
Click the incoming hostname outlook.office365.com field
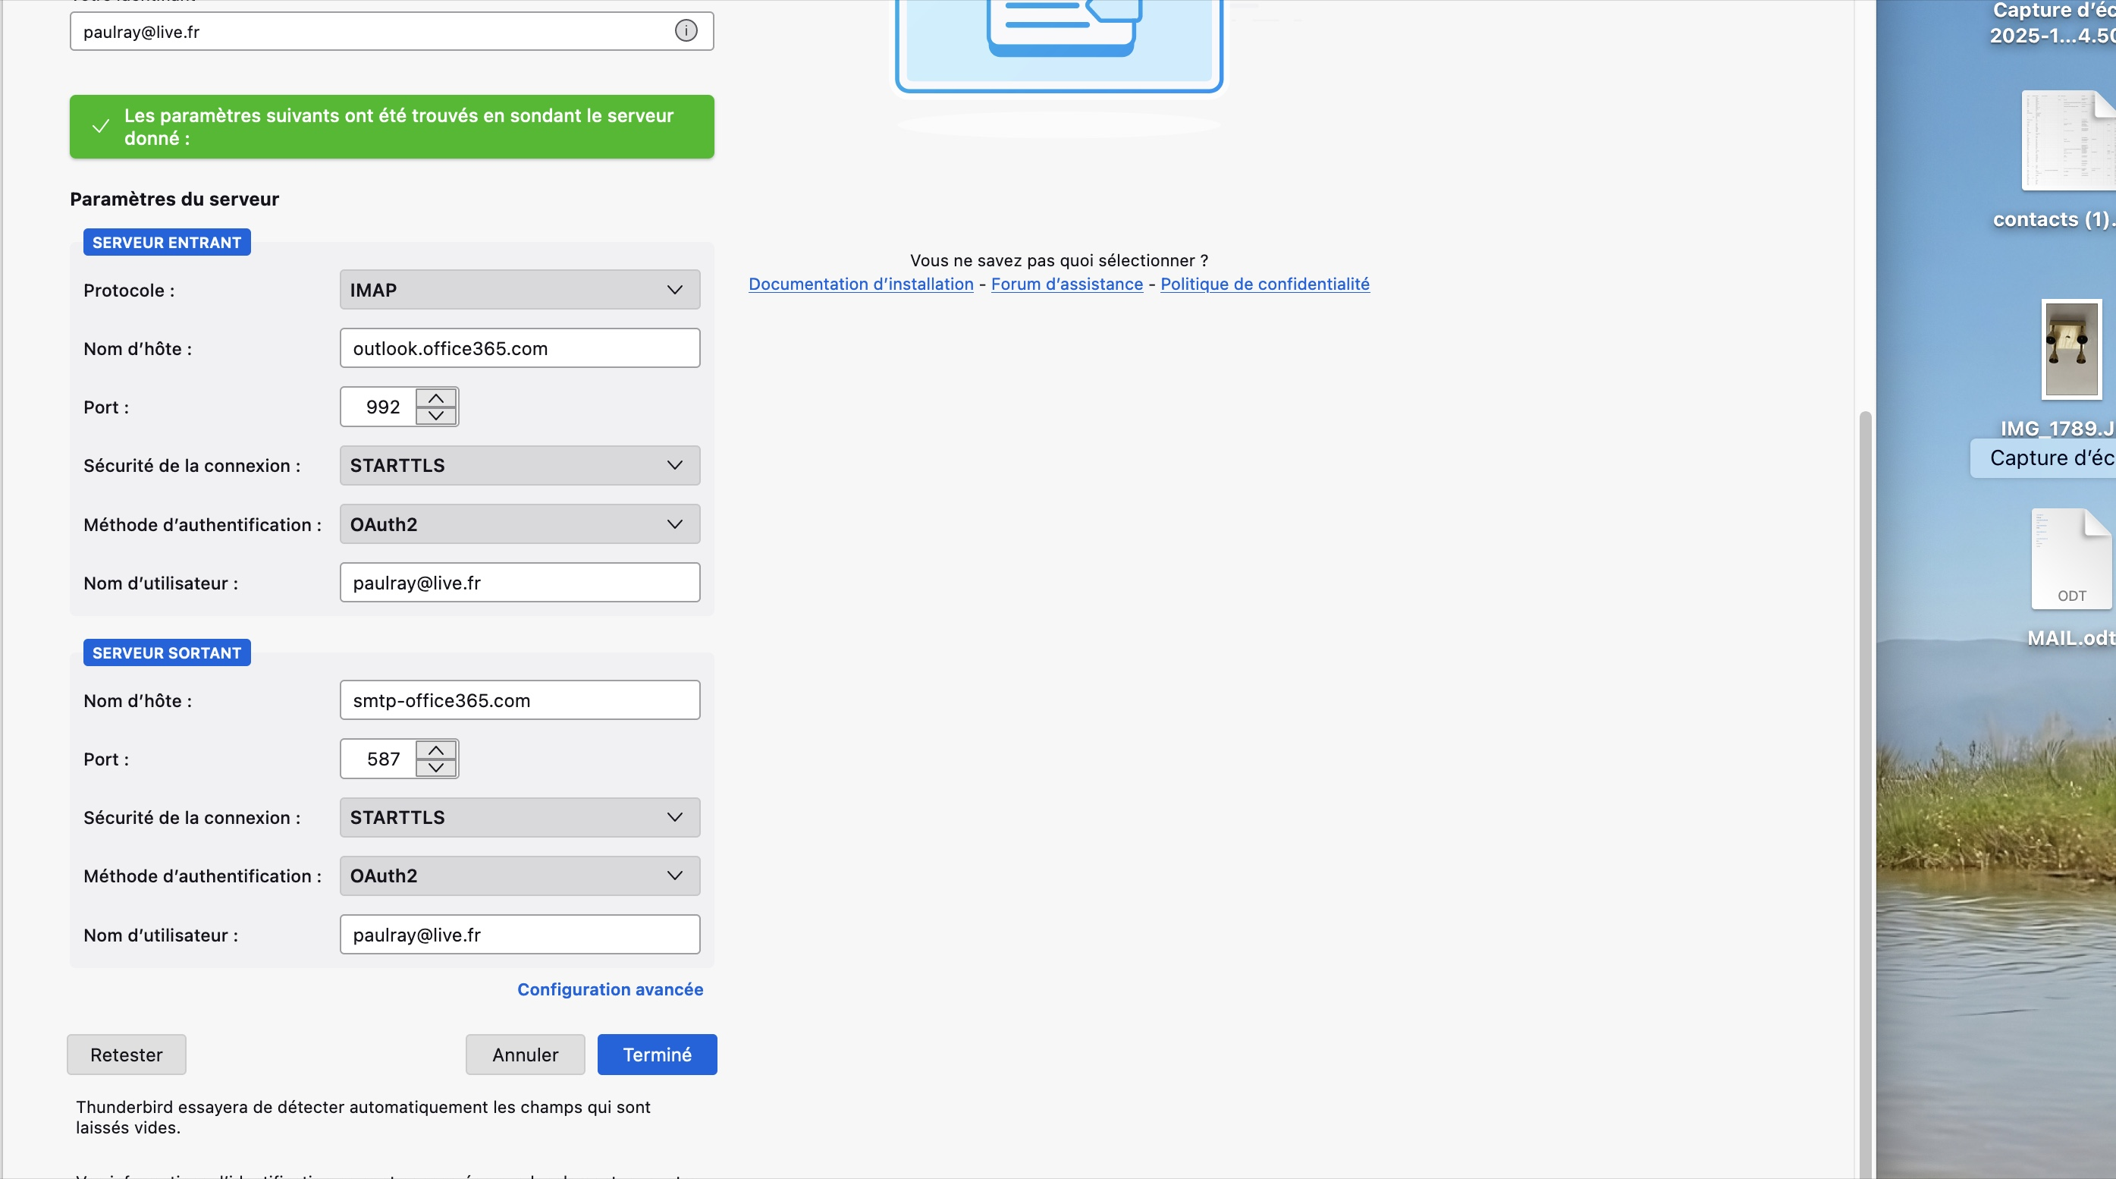tap(520, 348)
